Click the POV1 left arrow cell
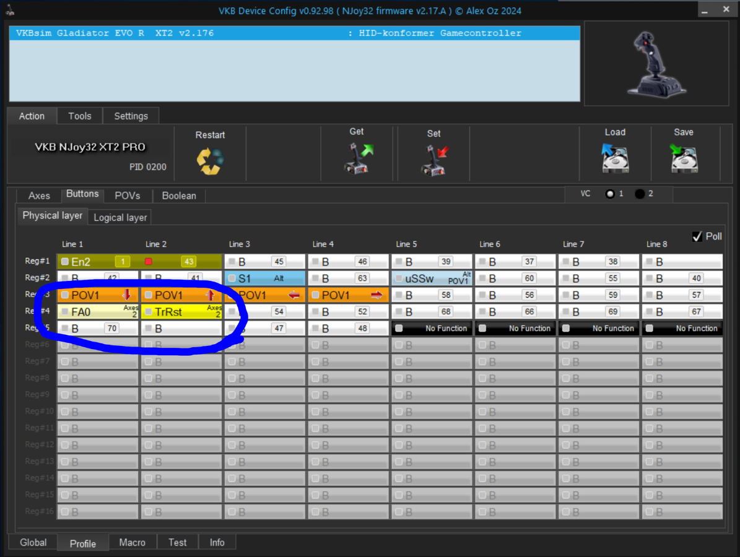The width and height of the screenshot is (740, 557). click(x=265, y=295)
